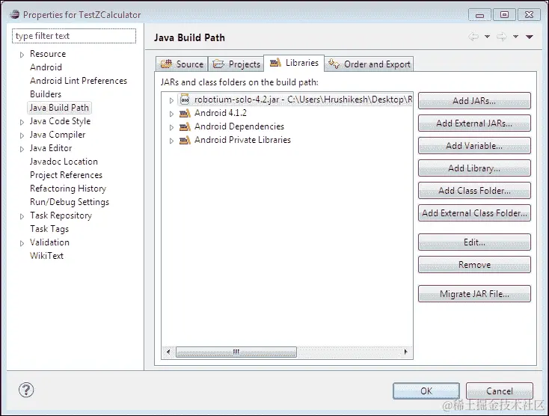The image size is (549, 416).
Task: Confirm with the OK button
Action: (426, 391)
